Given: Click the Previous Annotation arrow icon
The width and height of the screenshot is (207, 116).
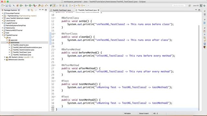Looking at the screenshot, I should (74, 5).
